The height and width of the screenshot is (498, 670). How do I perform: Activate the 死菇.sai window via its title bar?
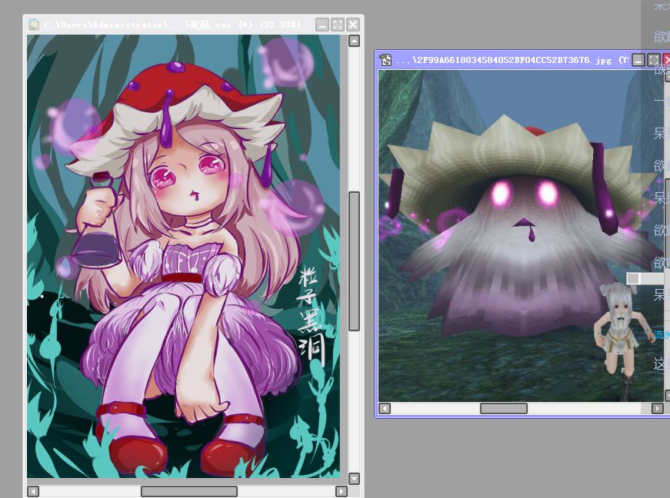pyautogui.click(x=172, y=25)
